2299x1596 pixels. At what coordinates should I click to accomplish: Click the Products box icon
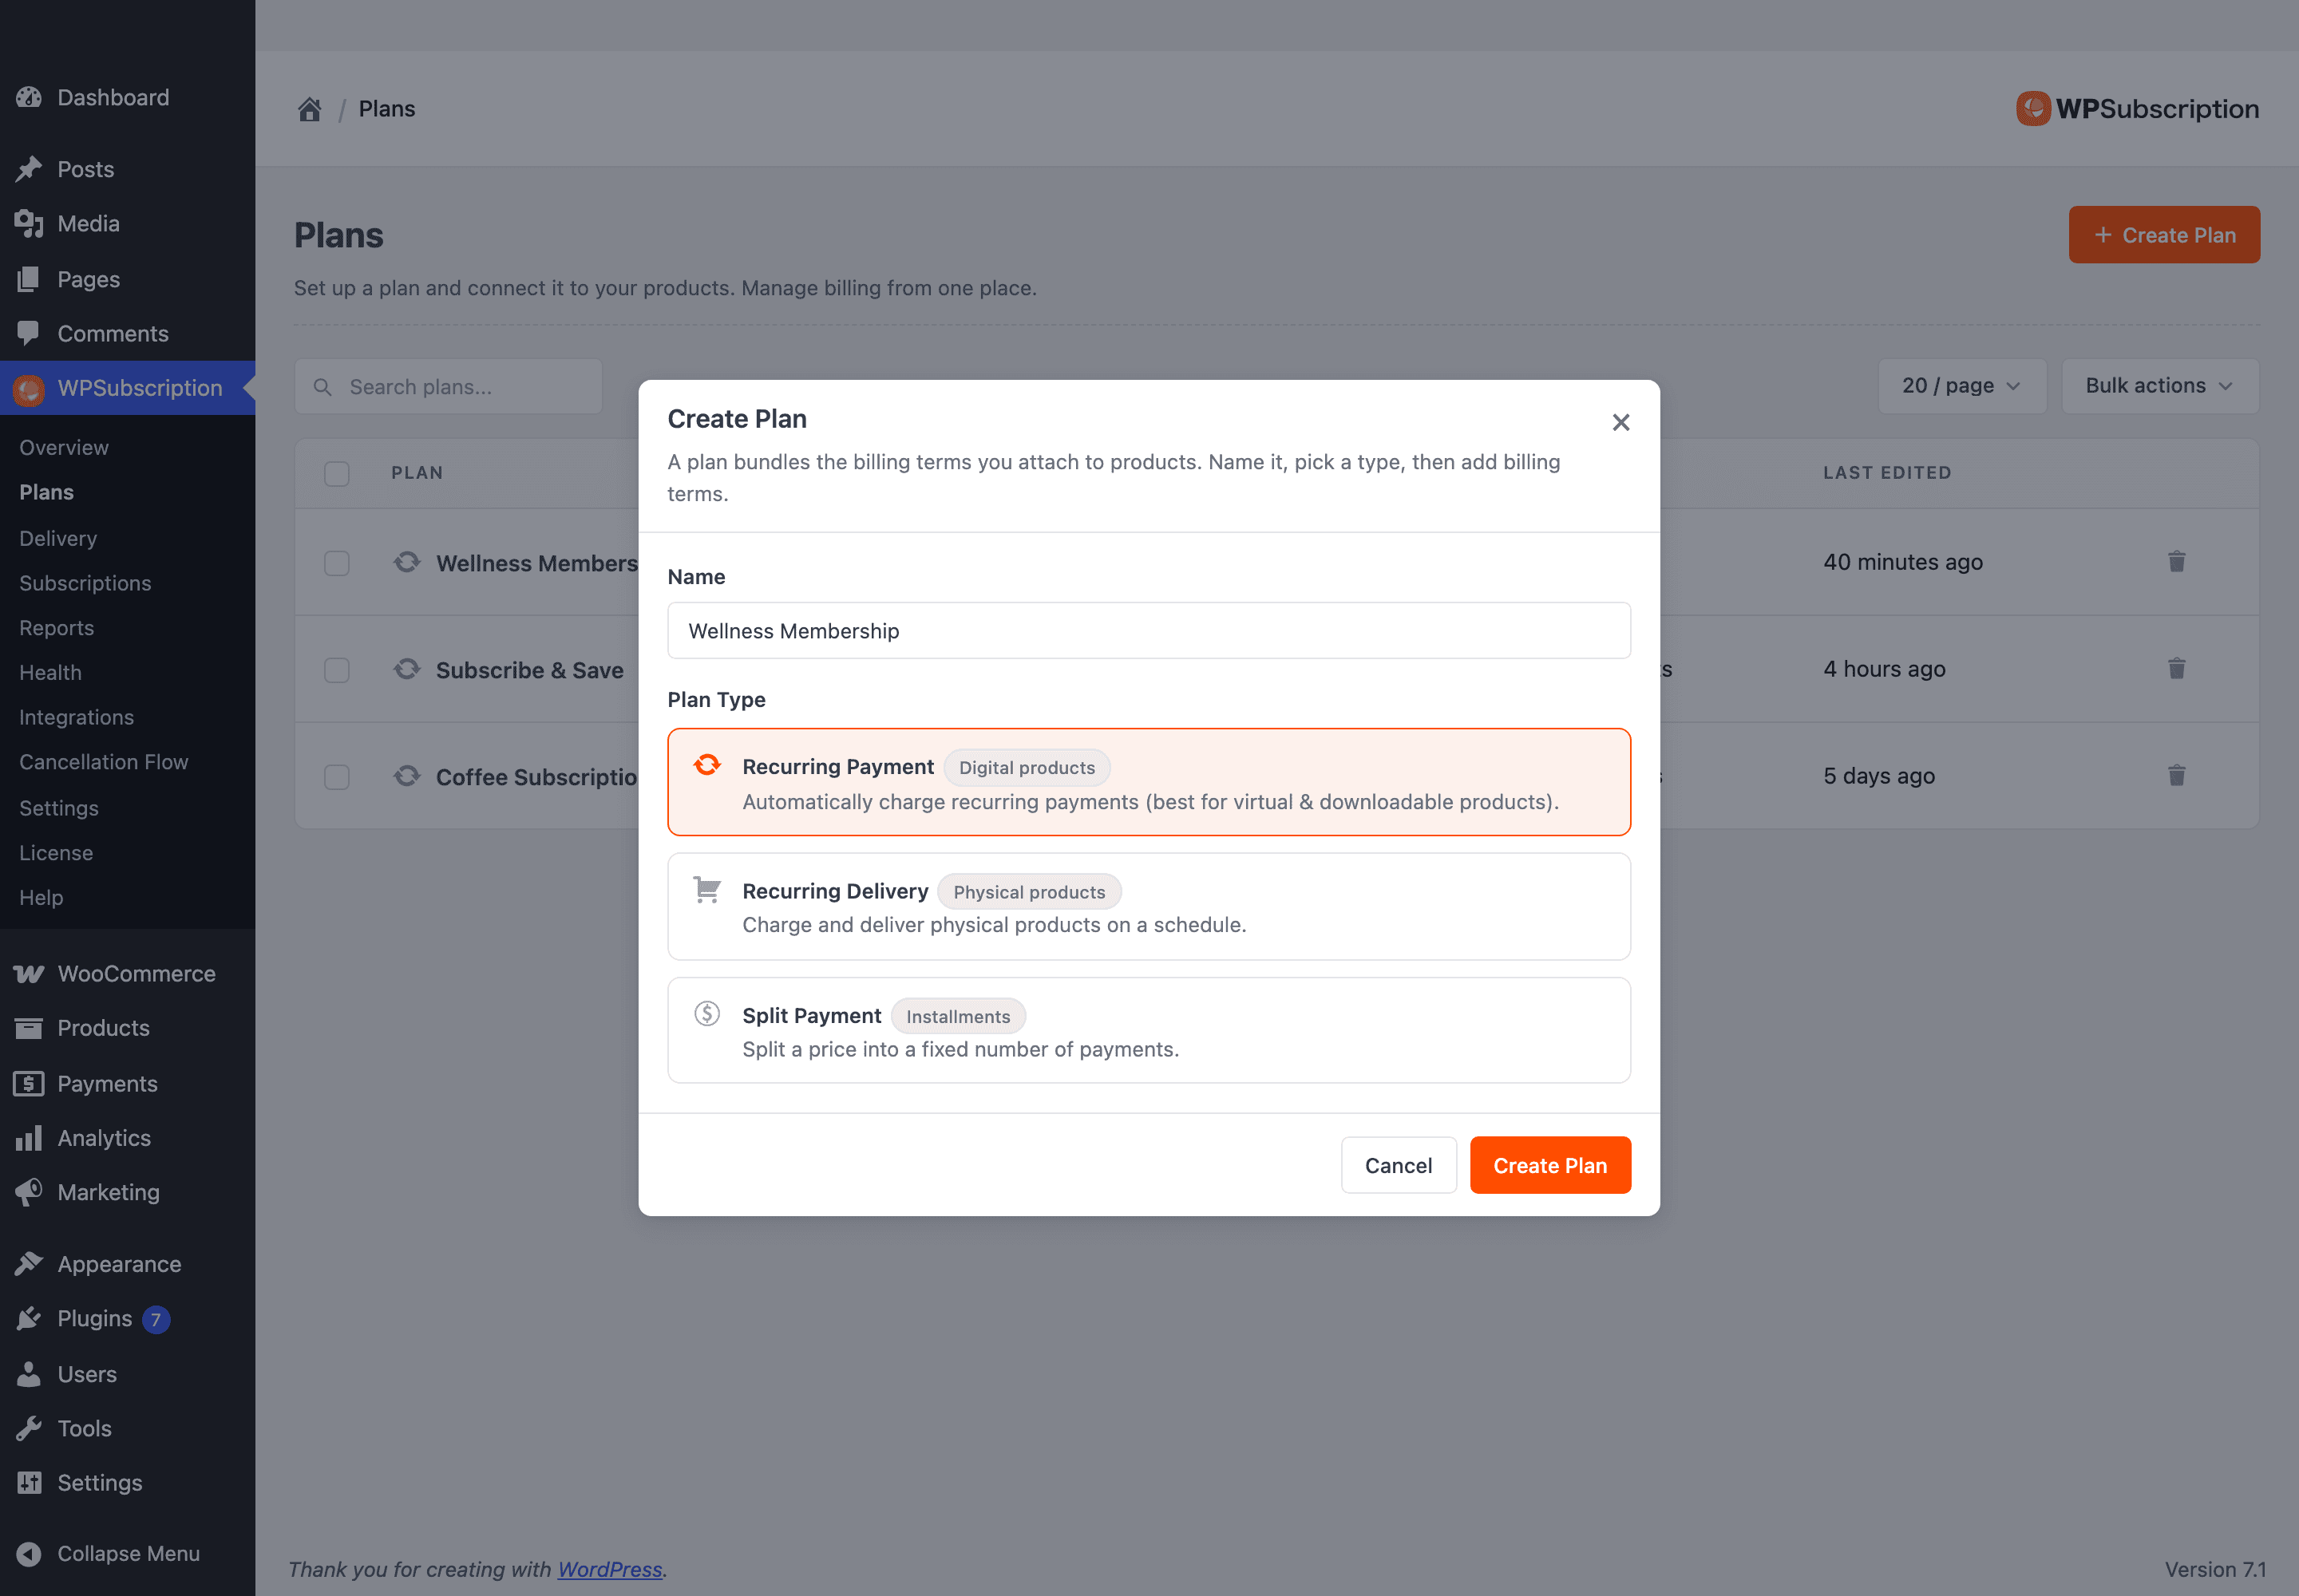(29, 1028)
